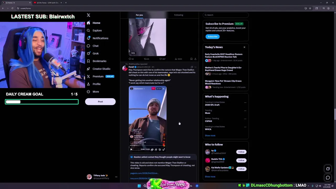The height and width of the screenshot is (189, 336).
Task: Open video settings gear in player
Action: [156, 149]
